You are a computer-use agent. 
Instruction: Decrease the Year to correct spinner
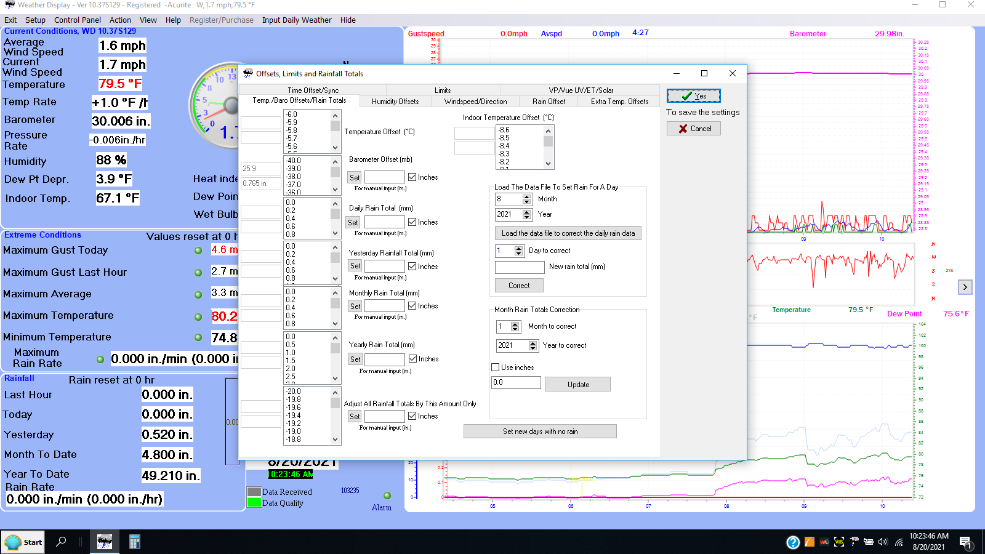click(533, 348)
